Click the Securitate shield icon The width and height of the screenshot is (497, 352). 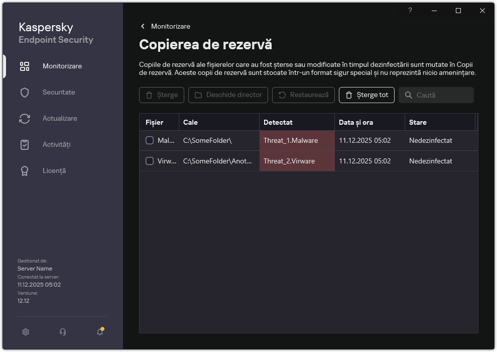click(x=25, y=93)
